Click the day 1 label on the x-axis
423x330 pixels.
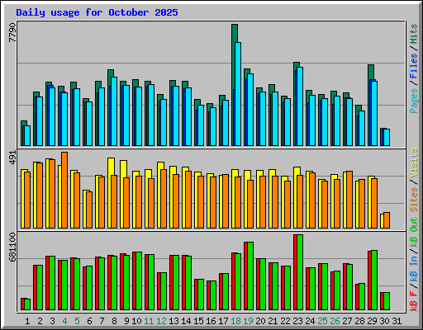[x=27, y=321]
